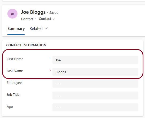Click the First Name input field
Screen dimensions: 145x118
[95, 60]
